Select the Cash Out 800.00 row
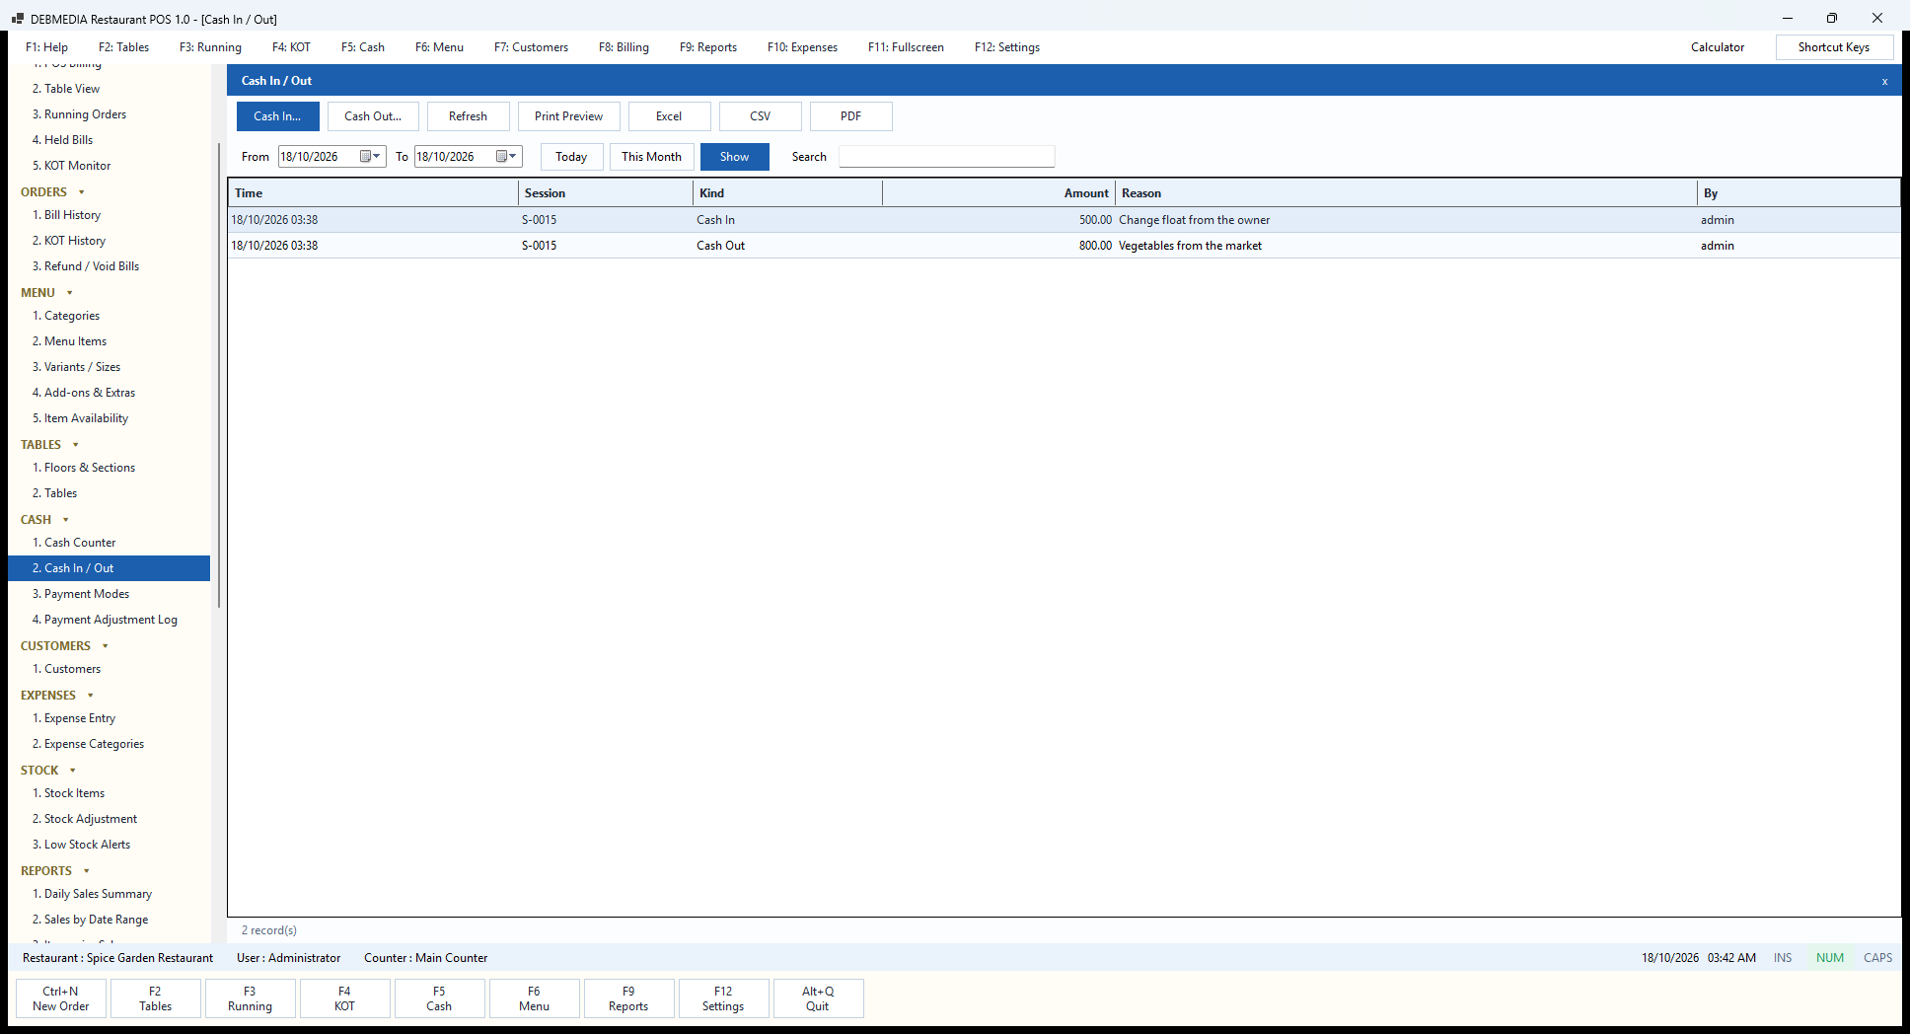1910x1034 pixels. 1064,246
